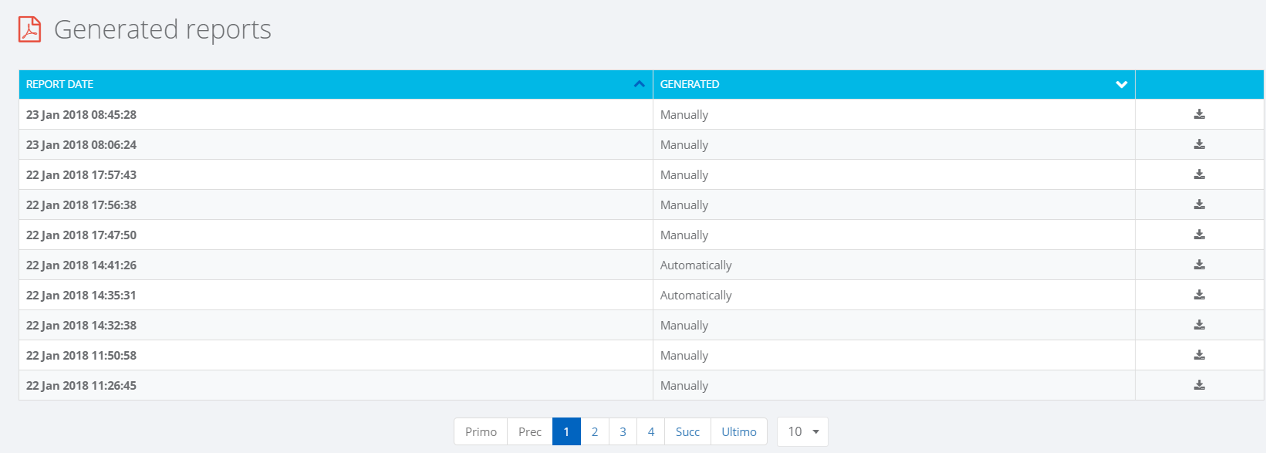This screenshot has height=453, width=1266.
Task: Download the 22 Jan 2018 17:47:50 report
Action: (x=1199, y=235)
